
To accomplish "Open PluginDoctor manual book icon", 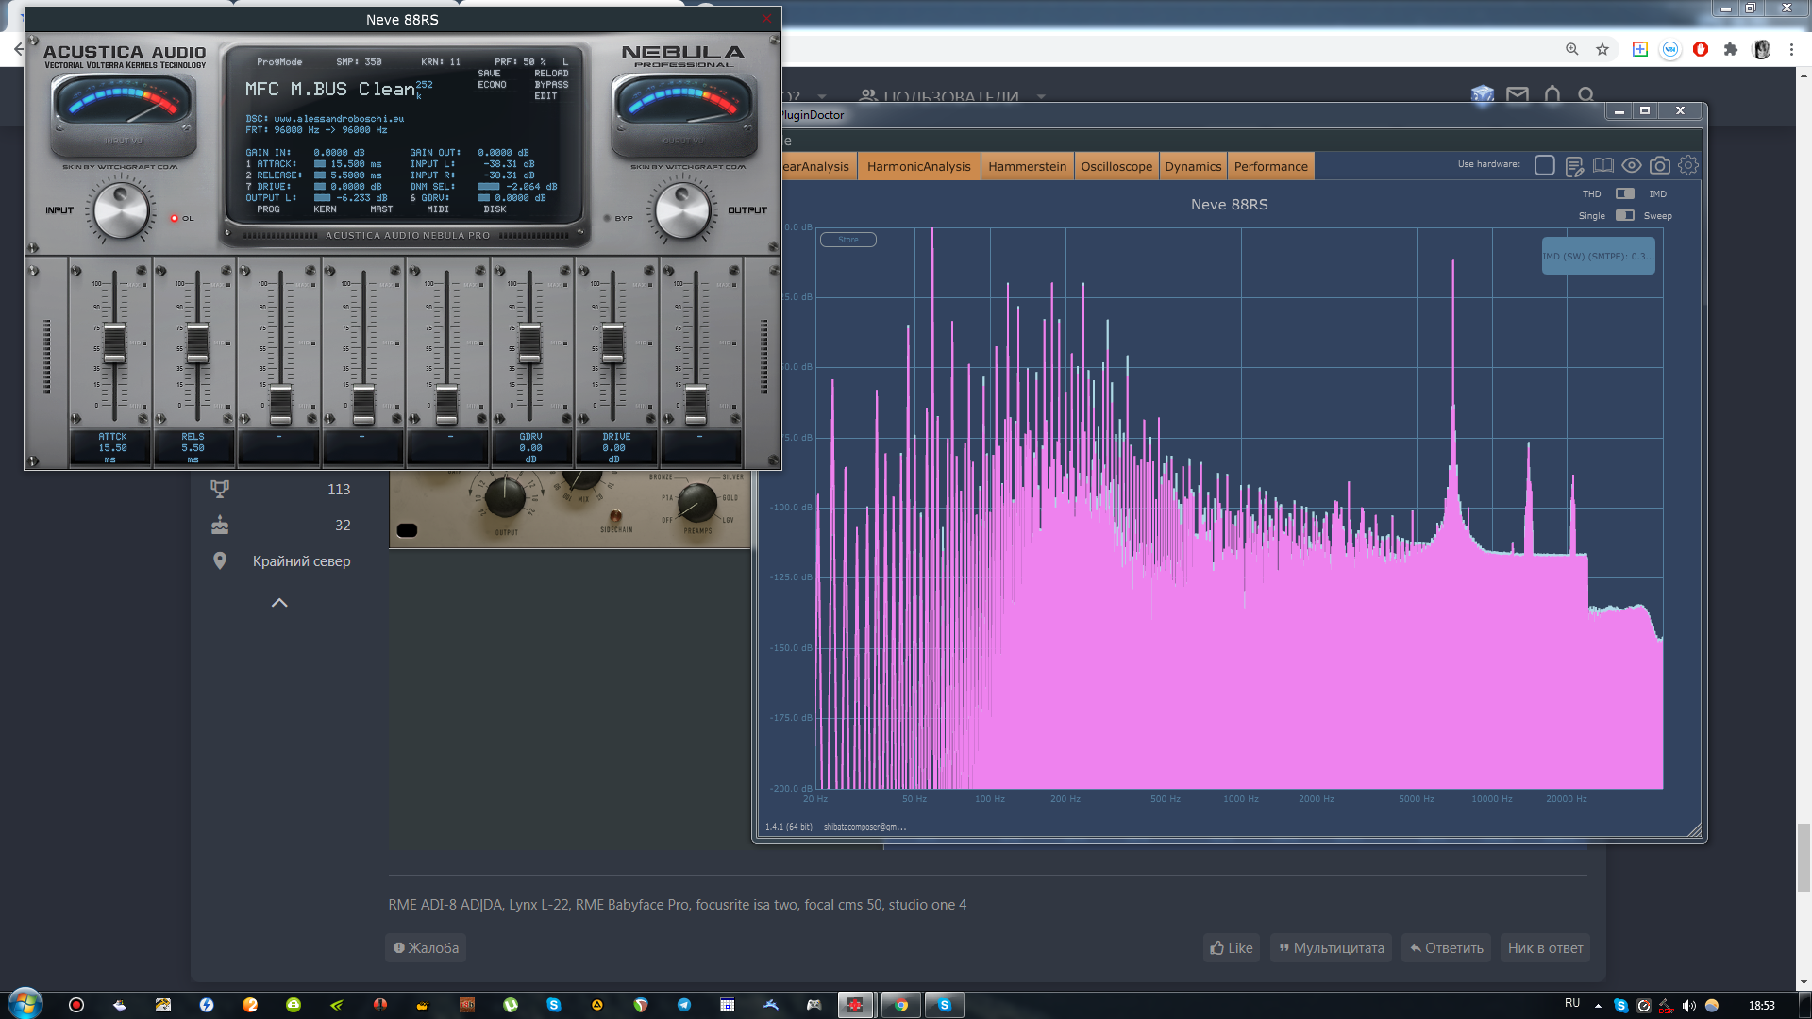I will [x=1602, y=166].
